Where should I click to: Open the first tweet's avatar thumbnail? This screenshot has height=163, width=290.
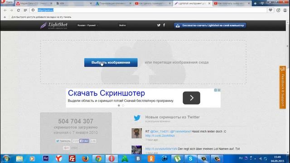point(137,133)
